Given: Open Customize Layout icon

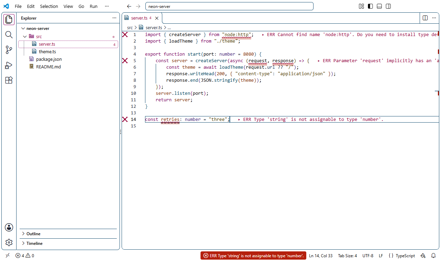Looking at the screenshot, I should (x=361, y=6).
